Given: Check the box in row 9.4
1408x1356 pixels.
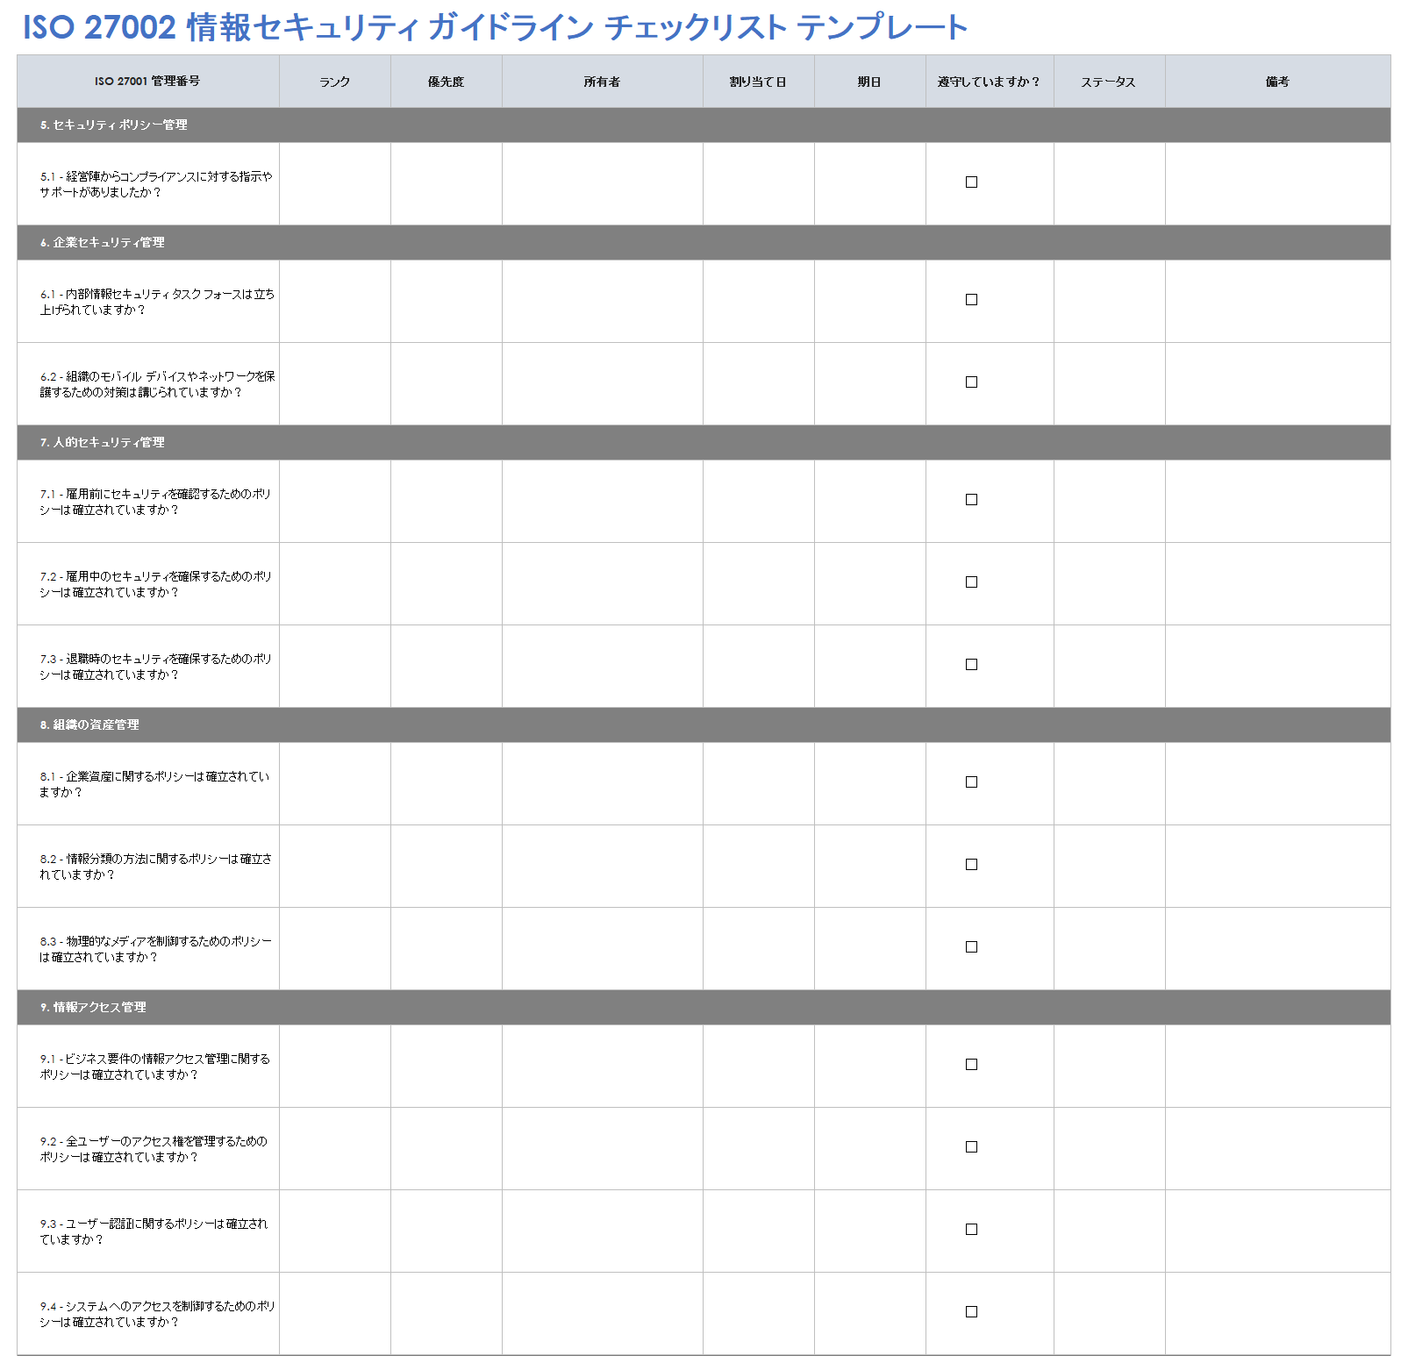Looking at the screenshot, I should [971, 1312].
